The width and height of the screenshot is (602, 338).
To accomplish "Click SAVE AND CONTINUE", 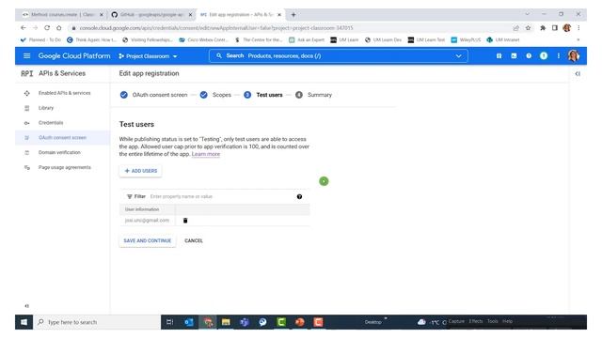I will [148, 240].
